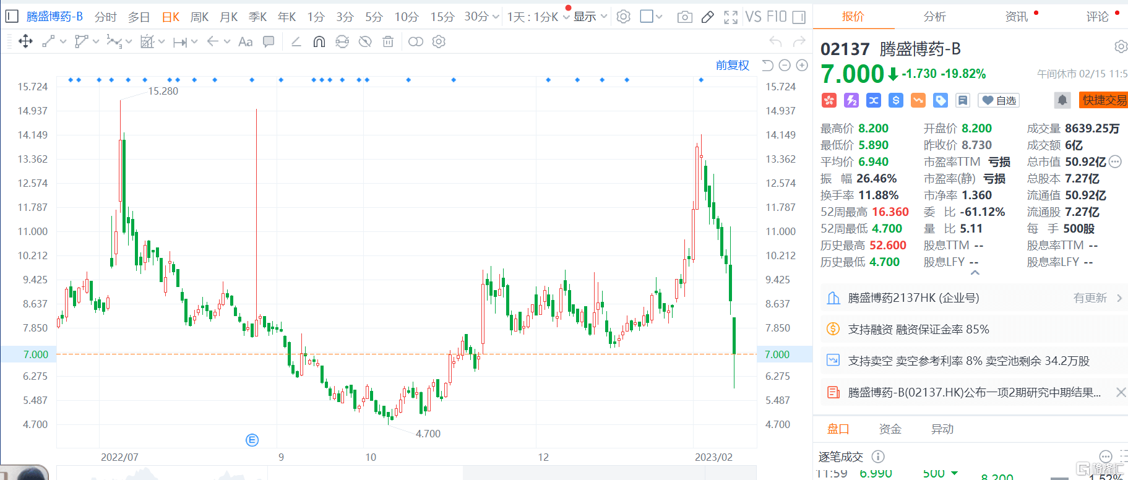Switch to the 分析 tab

click(x=934, y=17)
